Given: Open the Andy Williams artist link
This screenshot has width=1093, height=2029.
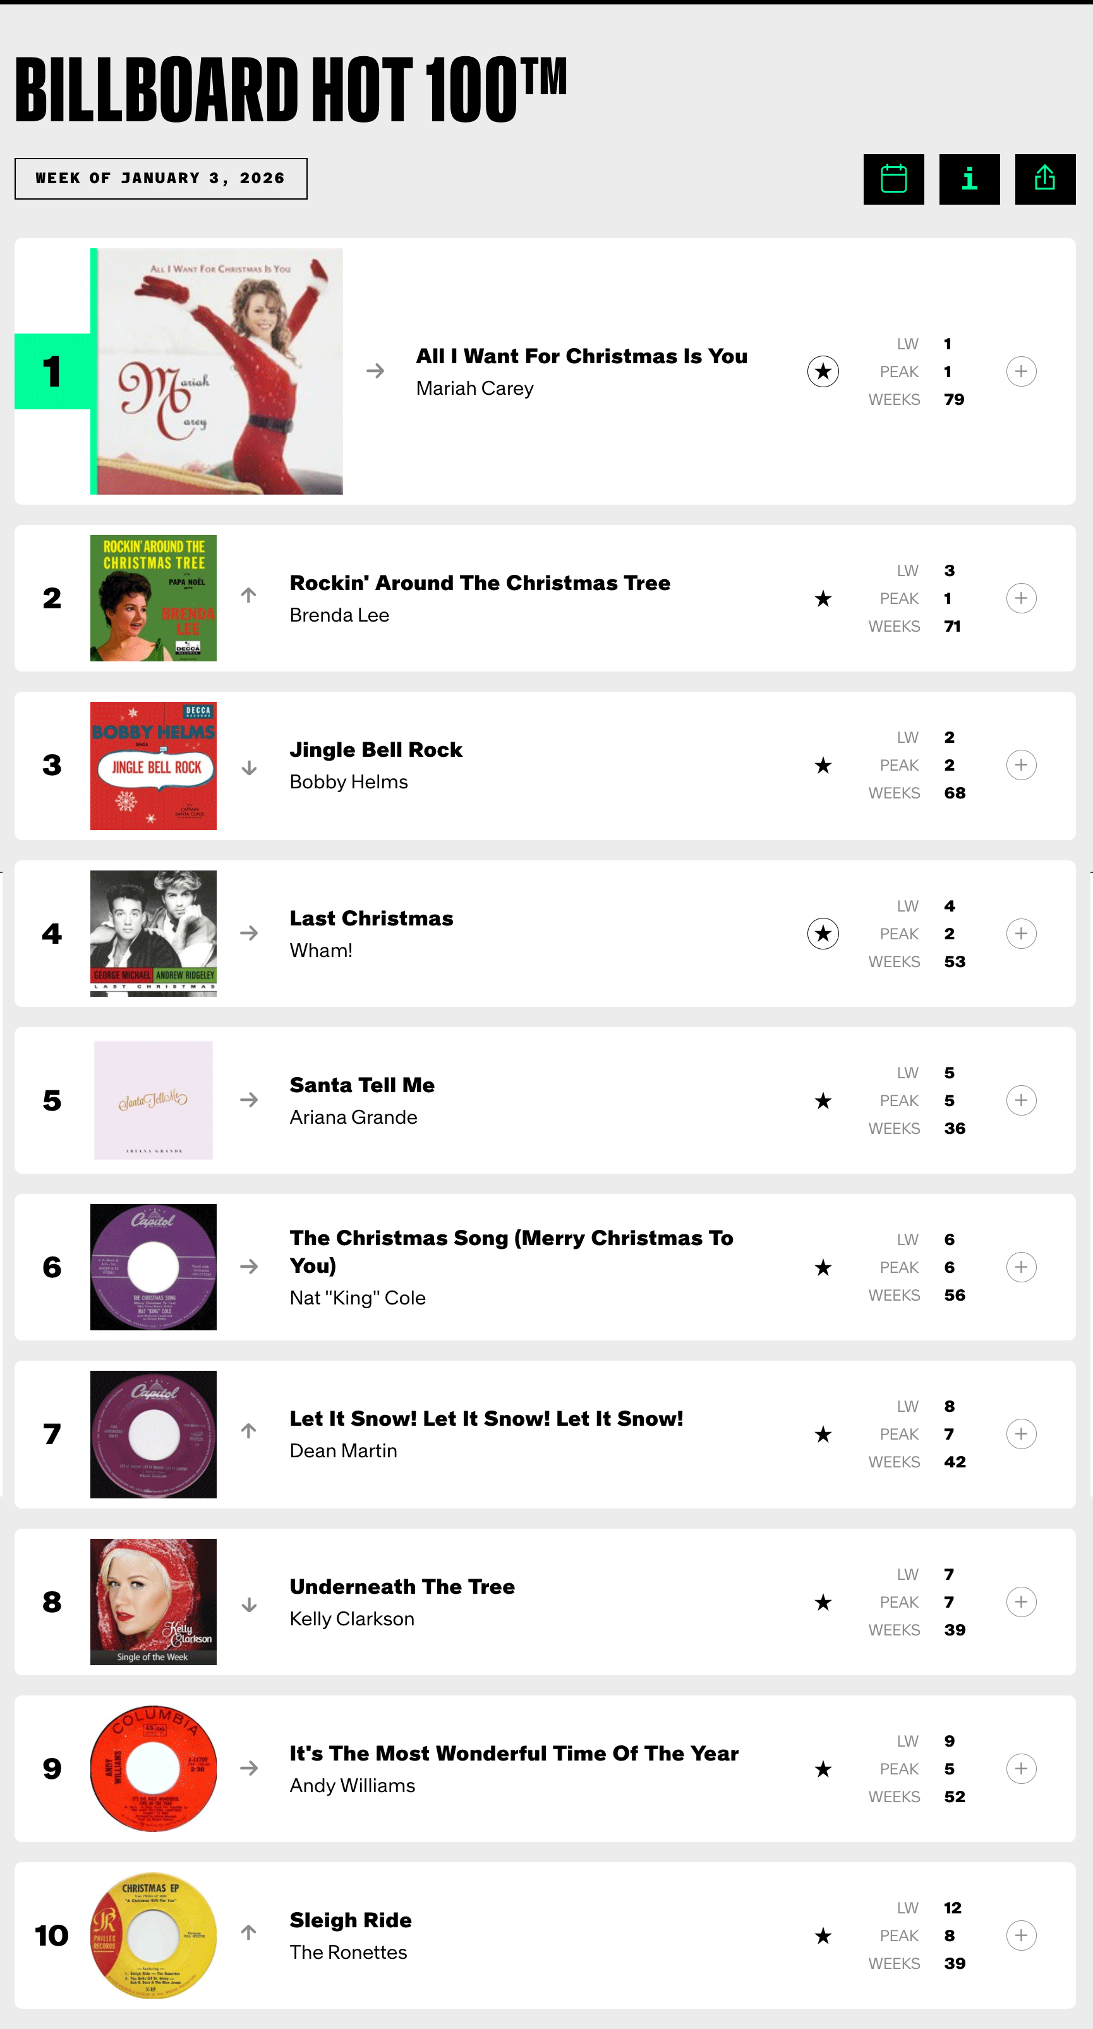Looking at the screenshot, I should coord(353,1785).
